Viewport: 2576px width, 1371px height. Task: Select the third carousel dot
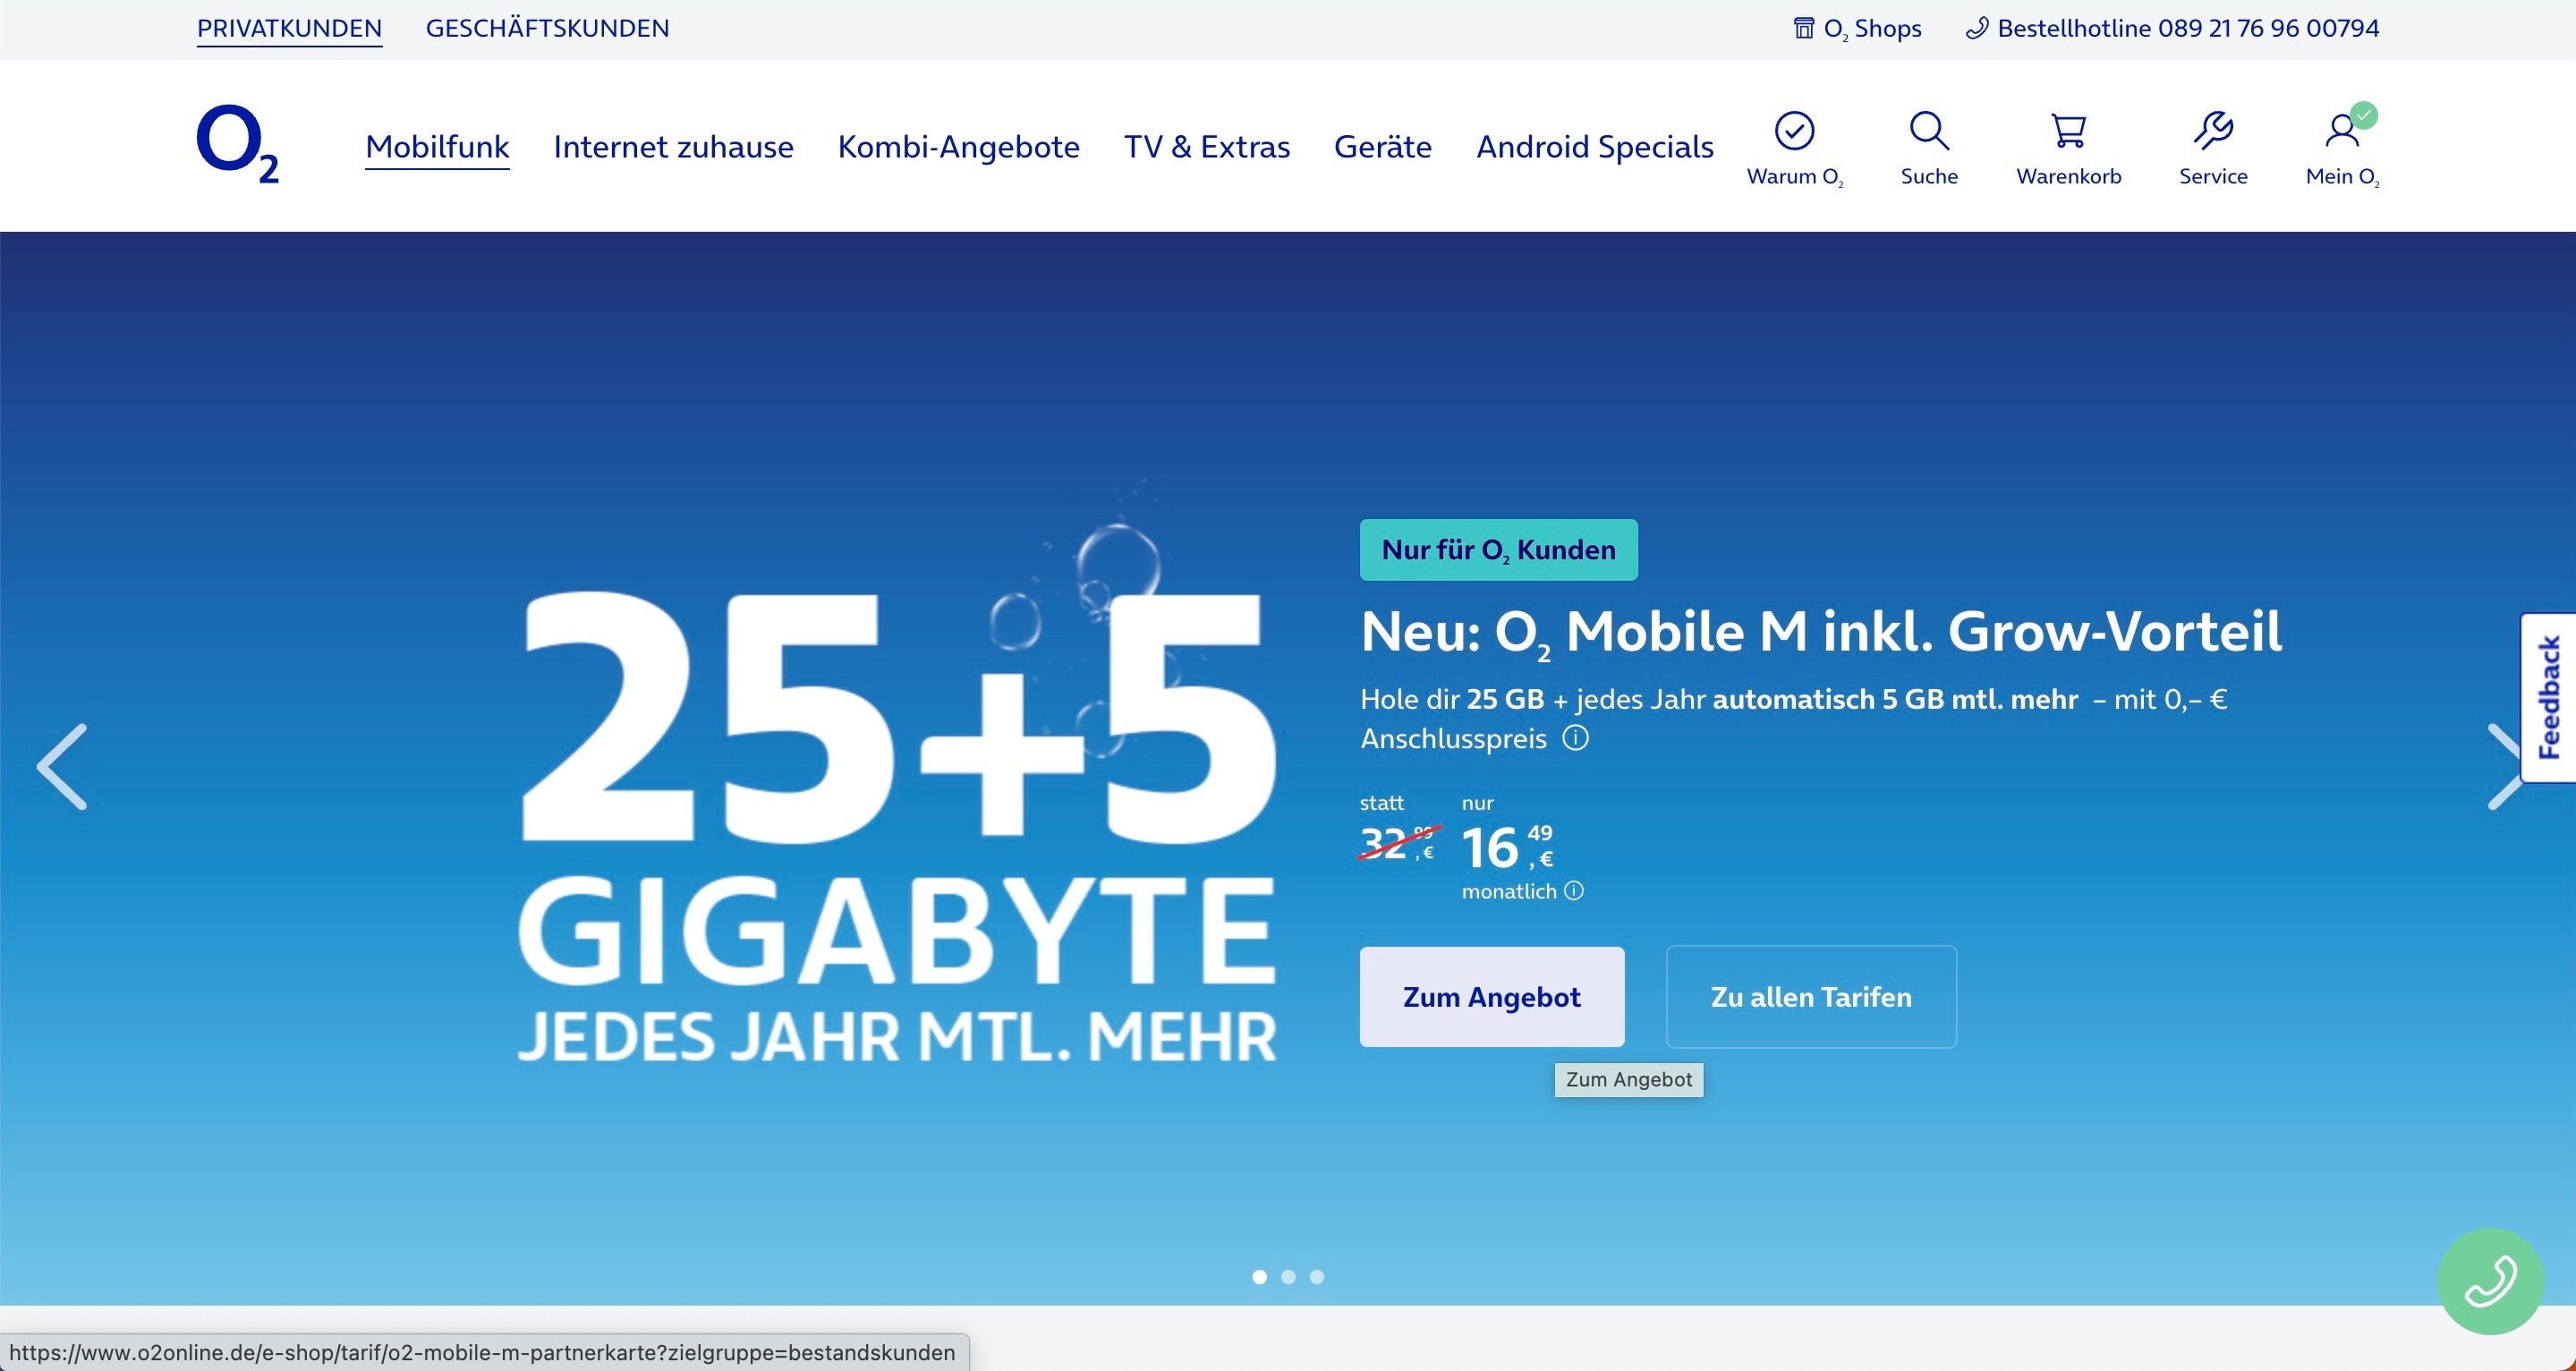tap(1317, 1277)
